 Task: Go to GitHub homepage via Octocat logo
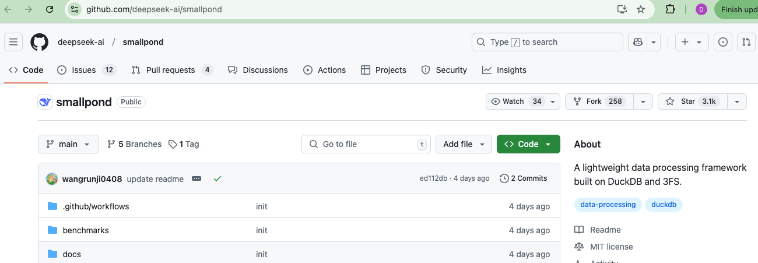39,42
